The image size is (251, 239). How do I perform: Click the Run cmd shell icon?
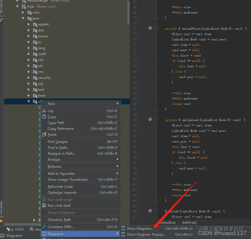[x=44, y=205]
